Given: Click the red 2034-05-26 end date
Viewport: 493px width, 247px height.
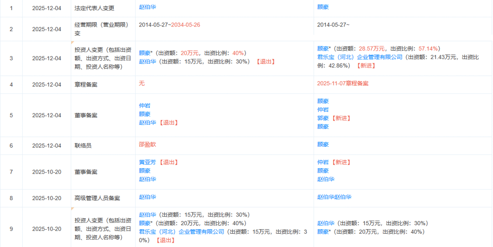Looking at the screenshot, I should [x=185, y=25].
